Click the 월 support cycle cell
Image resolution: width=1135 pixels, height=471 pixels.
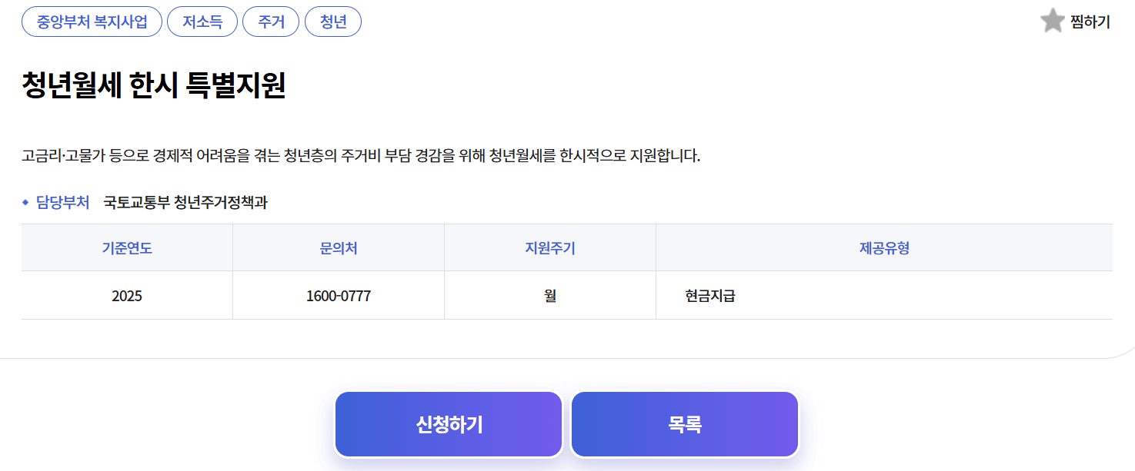click(549, 295)
